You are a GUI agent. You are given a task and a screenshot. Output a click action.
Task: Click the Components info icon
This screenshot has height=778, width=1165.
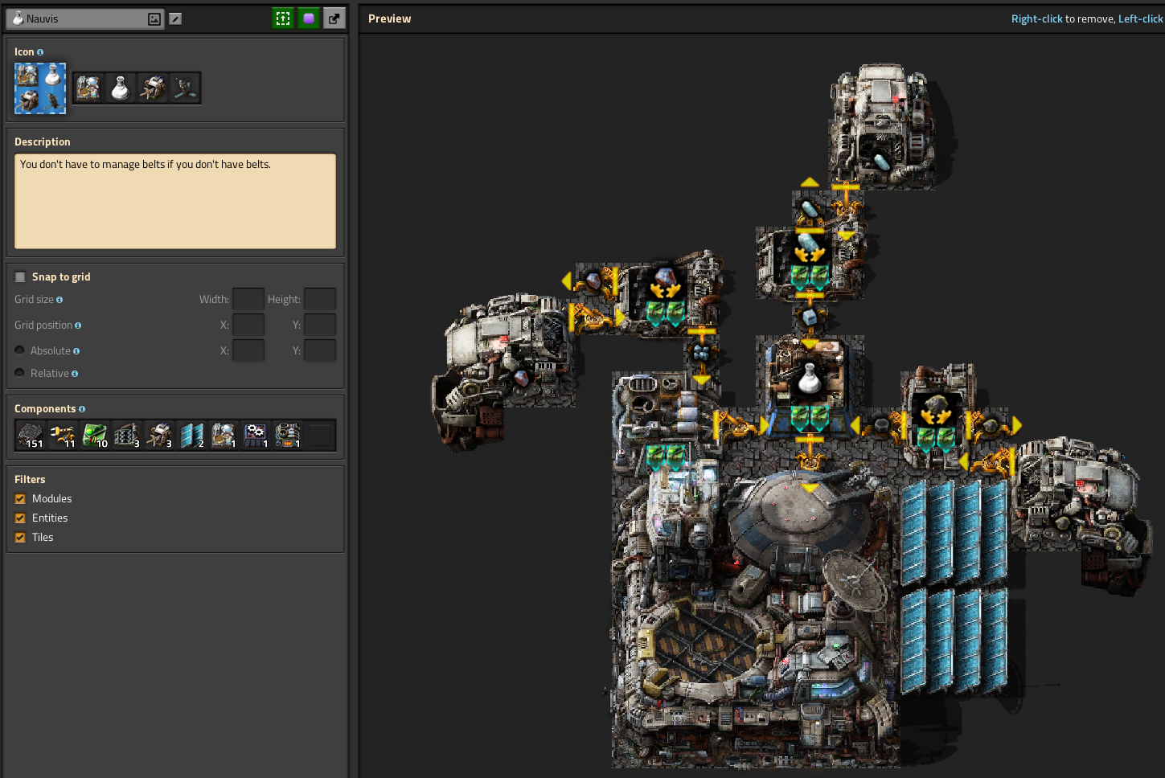(82, 409)
